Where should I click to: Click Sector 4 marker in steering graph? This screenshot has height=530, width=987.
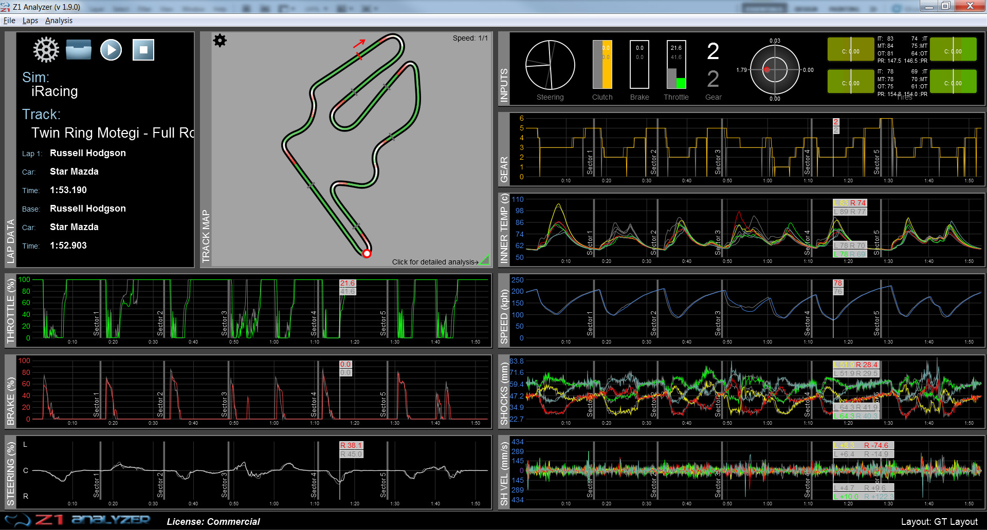pos(314,485)
